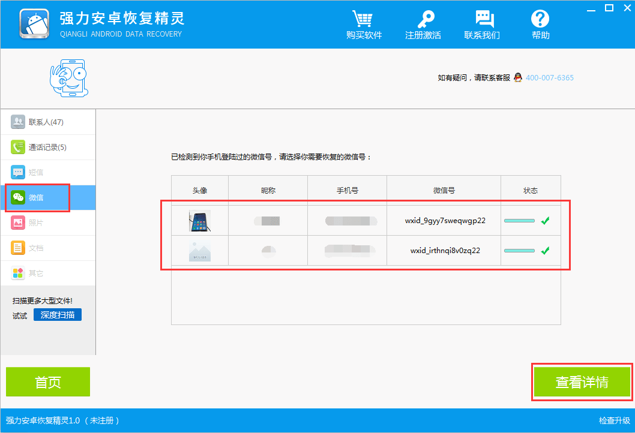Click the phone avatar thumbnail in first row
The width and height of the screenshot is (635, 433).
tap(200, 221)
